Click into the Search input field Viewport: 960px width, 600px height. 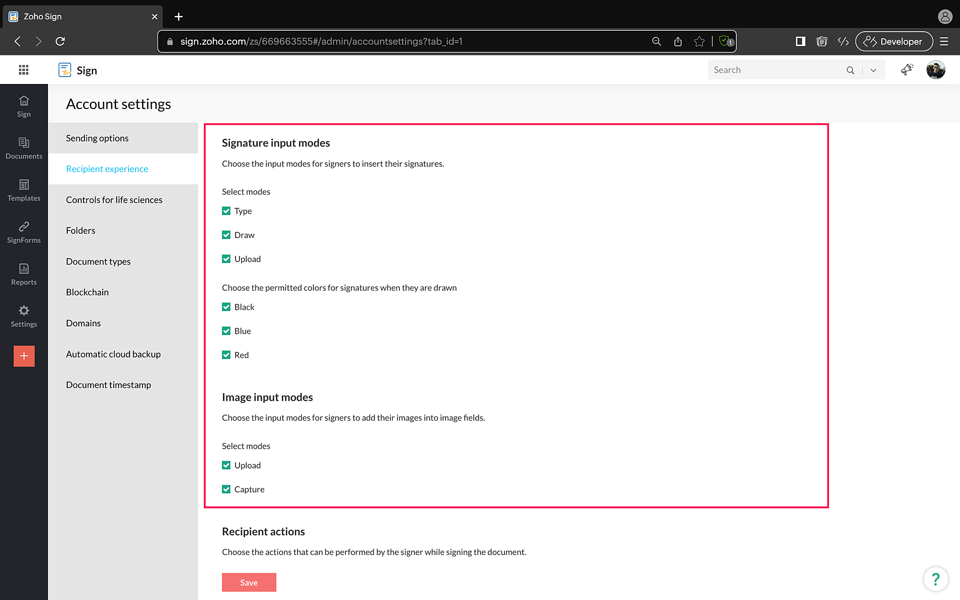pos(775,70)
